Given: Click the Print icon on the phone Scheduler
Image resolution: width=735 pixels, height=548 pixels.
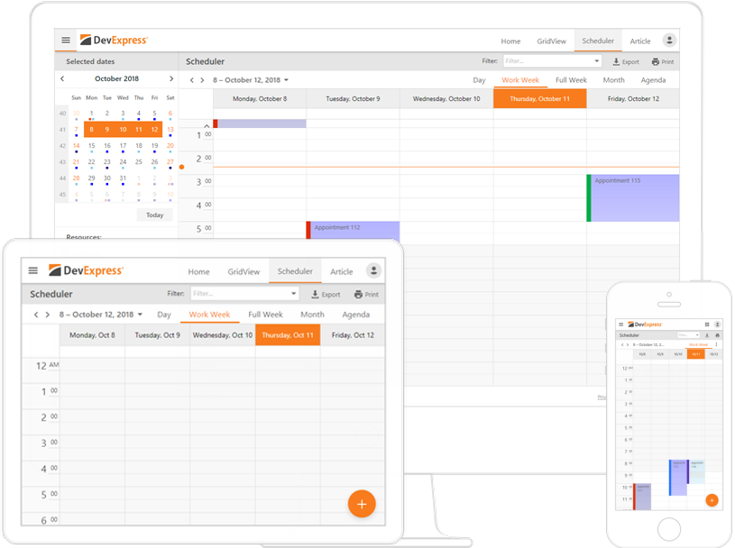Looking at the screenshot, I should [x=718, y=334].
